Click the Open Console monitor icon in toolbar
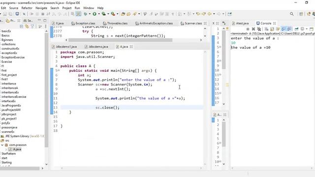Screen dimensions: 315x177 pos(17,14)
